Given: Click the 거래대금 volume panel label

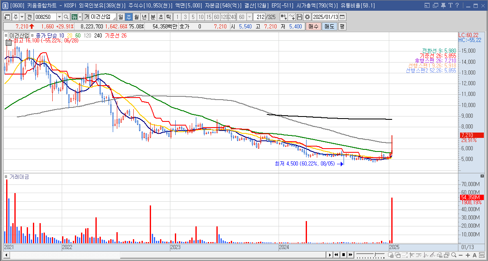Looking at the screenshot, I should click(19, 177).
